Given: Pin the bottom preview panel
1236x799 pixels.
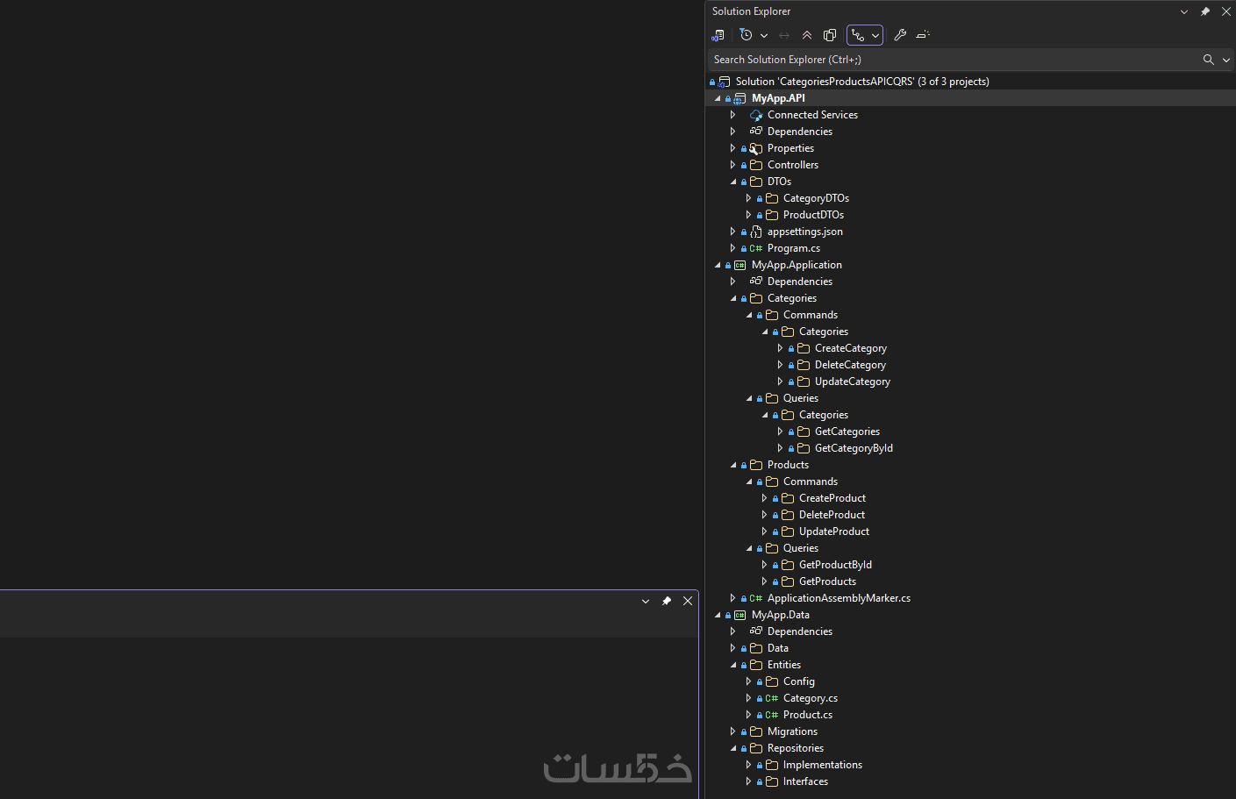Looking at the screenshot, I should (666, 601).
